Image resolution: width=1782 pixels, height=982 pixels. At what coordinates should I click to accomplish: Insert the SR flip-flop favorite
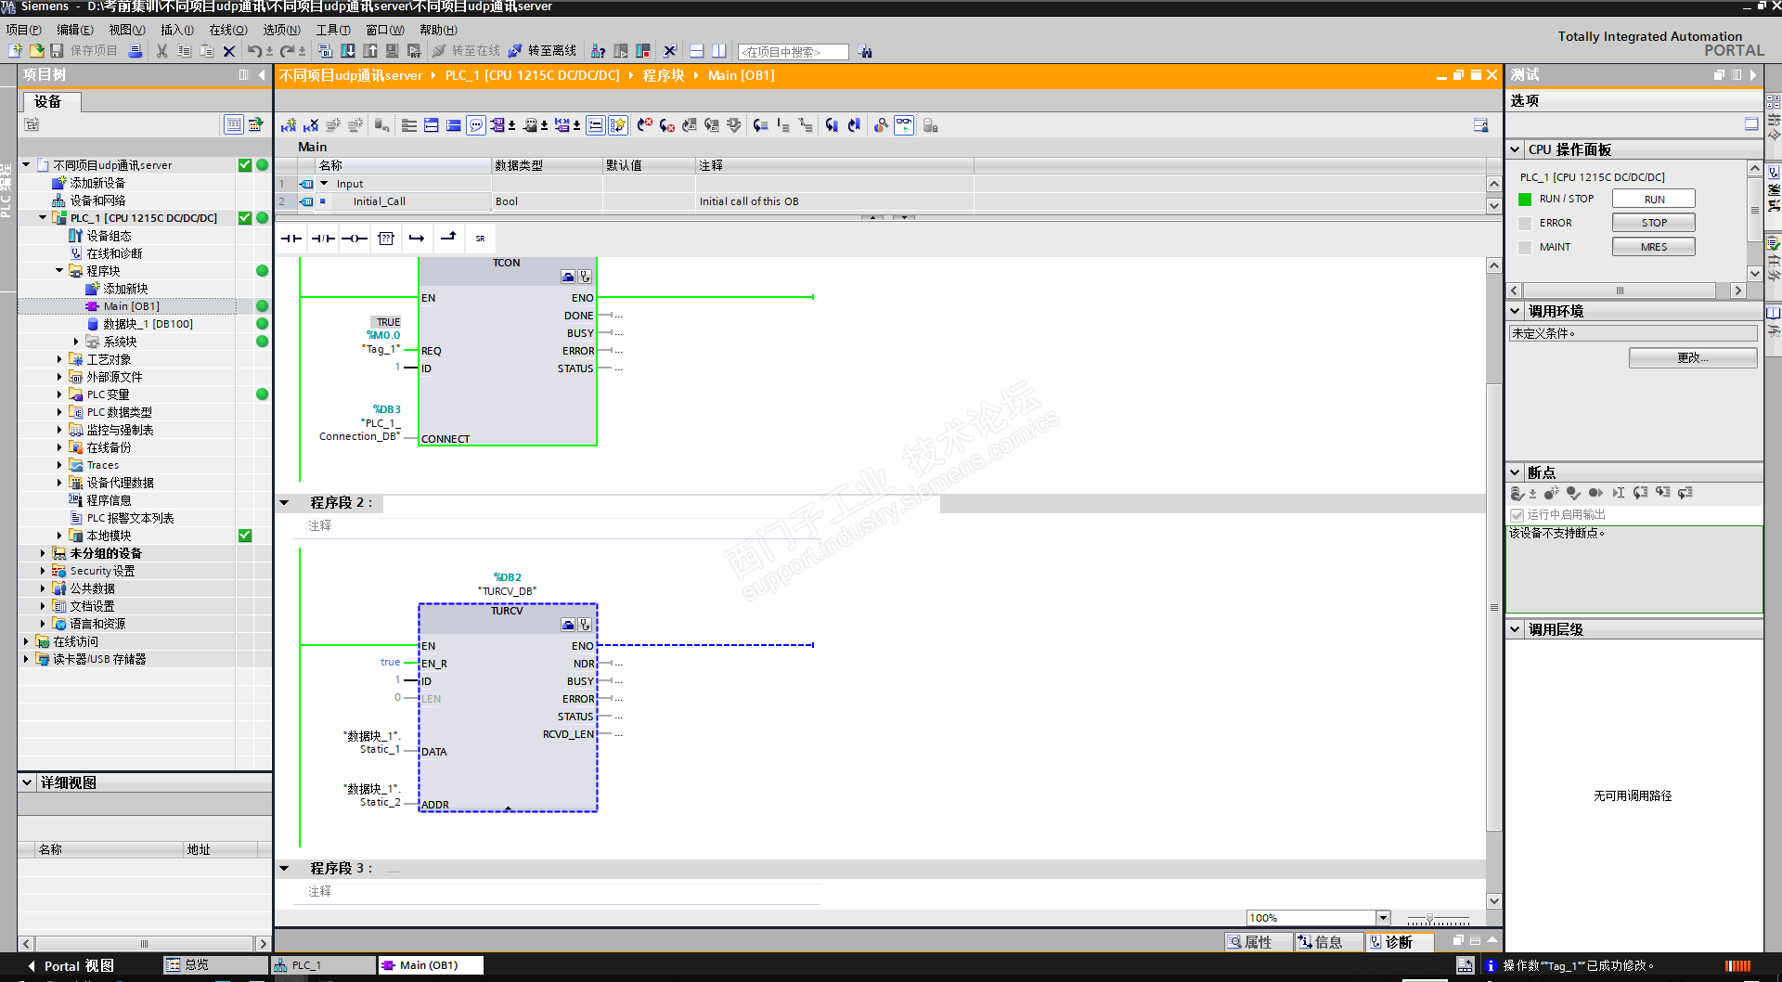point(480,239)
